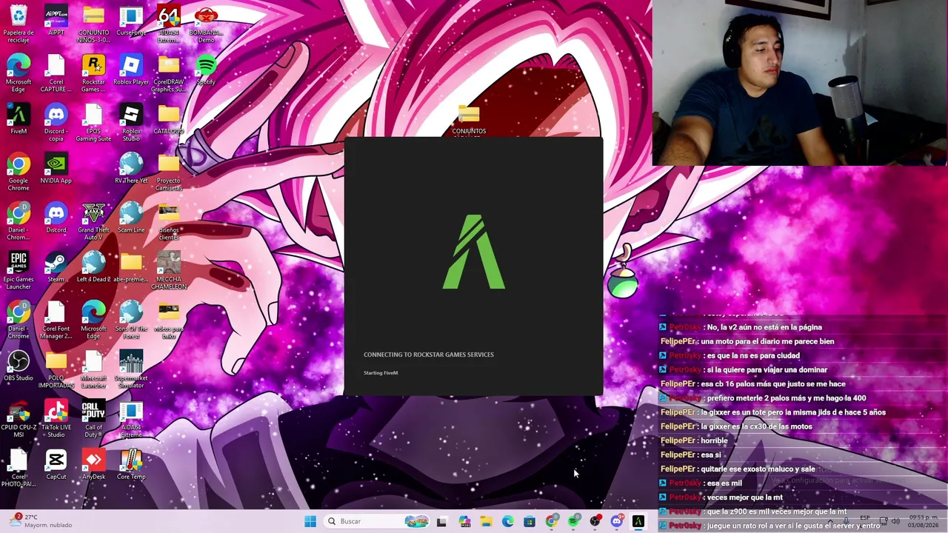Open the CATALOGO folder on desktop
This screenshot has height=533, width=948.
click(x=169, y=119)
